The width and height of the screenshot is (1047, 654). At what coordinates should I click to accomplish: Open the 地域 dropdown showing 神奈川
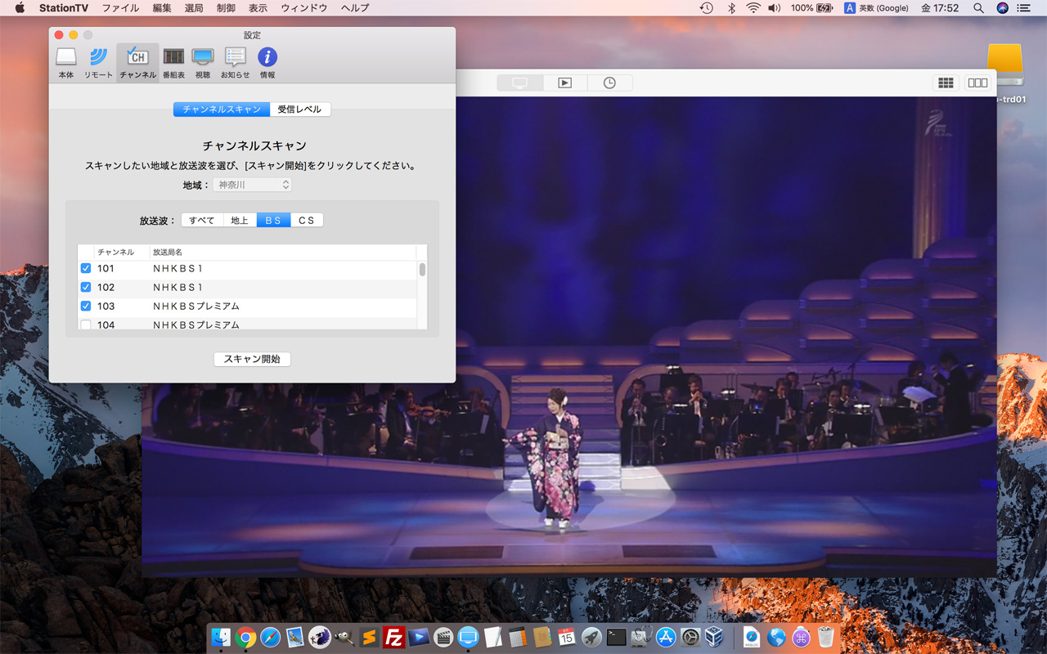[x=252, y=185]
